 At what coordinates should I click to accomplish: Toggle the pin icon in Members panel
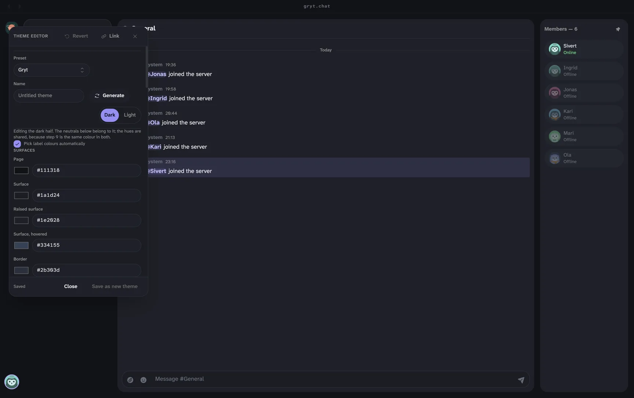(x=618, y=29)
